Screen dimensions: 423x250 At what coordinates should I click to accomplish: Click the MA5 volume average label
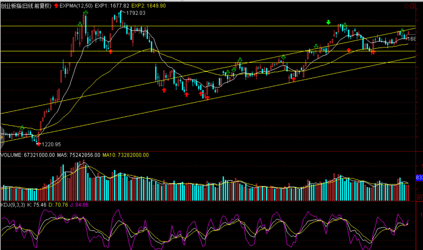[x=78, y=155]
